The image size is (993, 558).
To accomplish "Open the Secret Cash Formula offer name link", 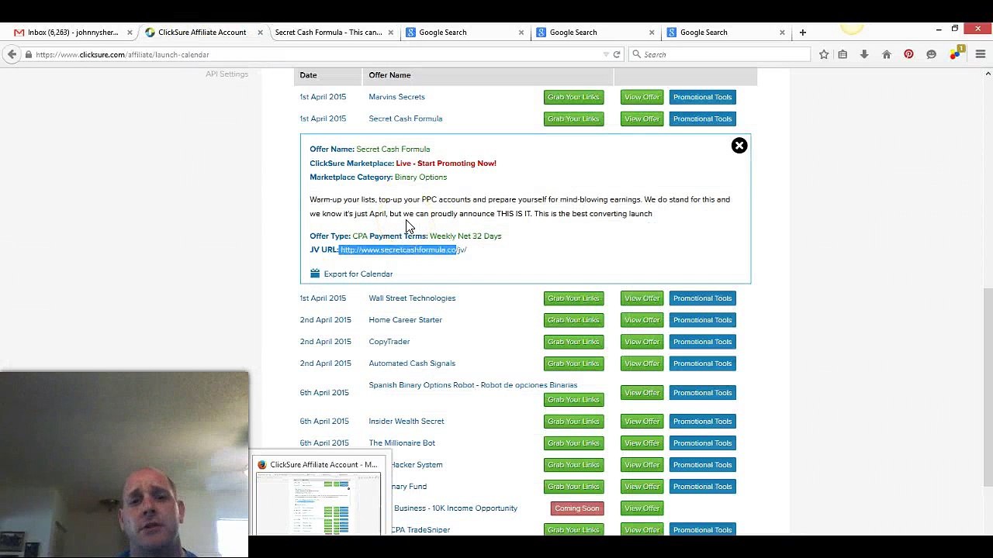I will click(405, 119).
